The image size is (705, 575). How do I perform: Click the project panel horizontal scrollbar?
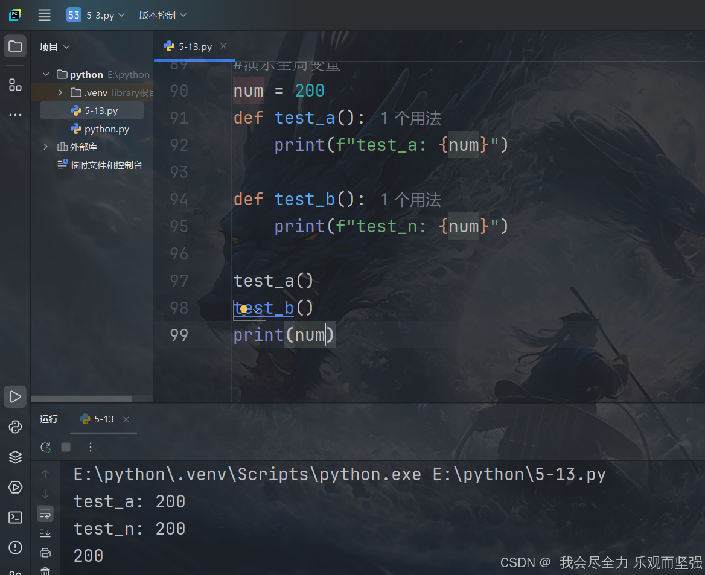click(81, 399)
